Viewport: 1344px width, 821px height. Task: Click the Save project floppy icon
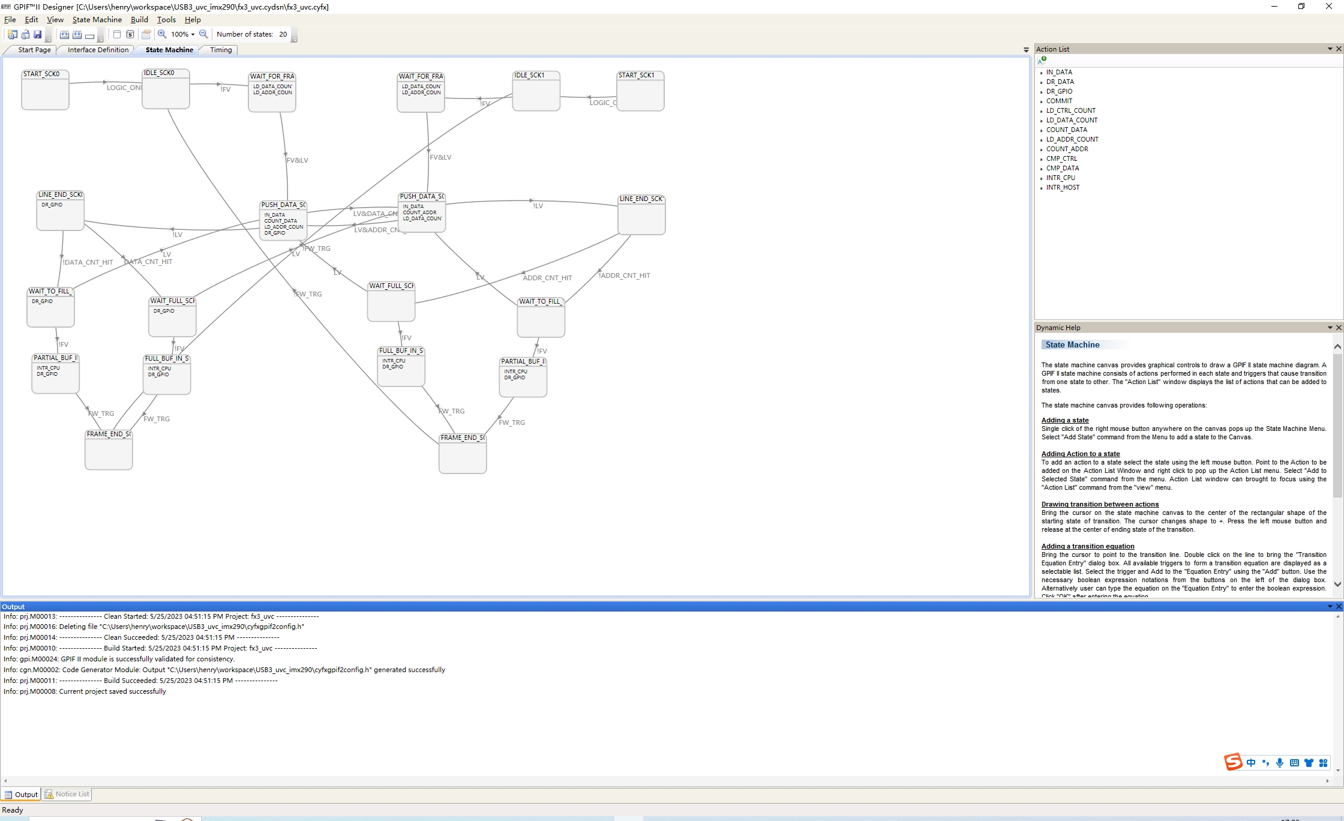pyautogui.click(x=37, y=35)
